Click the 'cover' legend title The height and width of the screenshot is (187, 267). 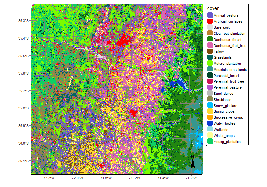point(213,8)
